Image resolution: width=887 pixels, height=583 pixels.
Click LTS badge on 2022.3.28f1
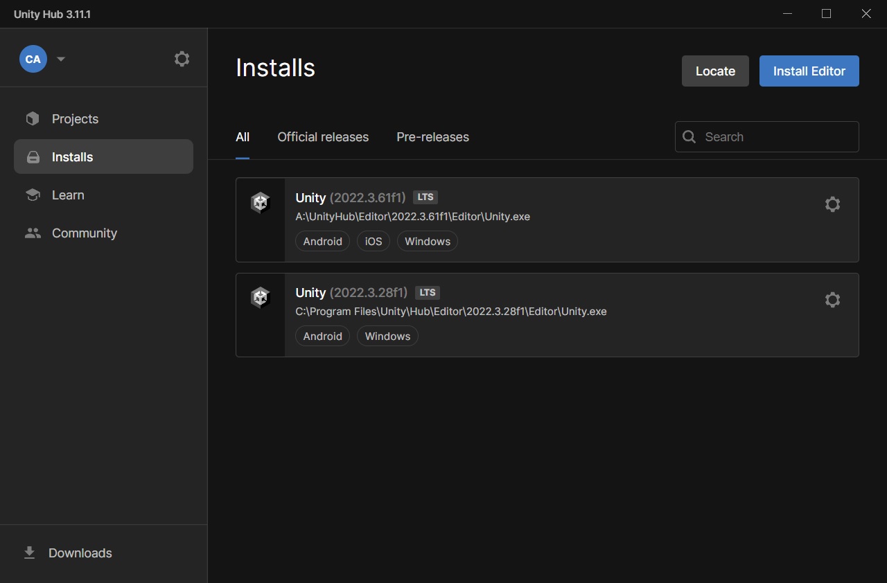(428, 292)
